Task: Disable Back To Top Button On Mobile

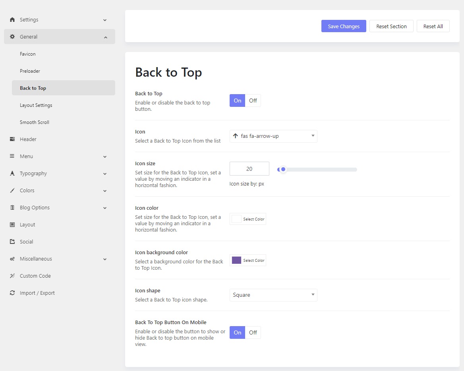Action: pyautogui.click(x=253, y=332)
